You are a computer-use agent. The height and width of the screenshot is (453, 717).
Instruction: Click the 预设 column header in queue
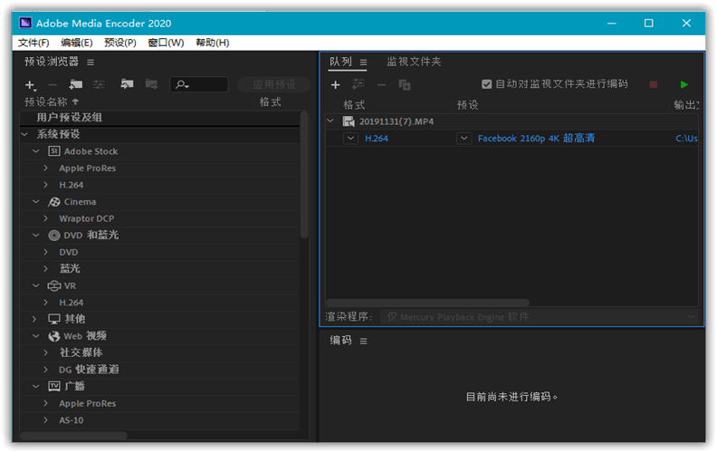(467, 105)
